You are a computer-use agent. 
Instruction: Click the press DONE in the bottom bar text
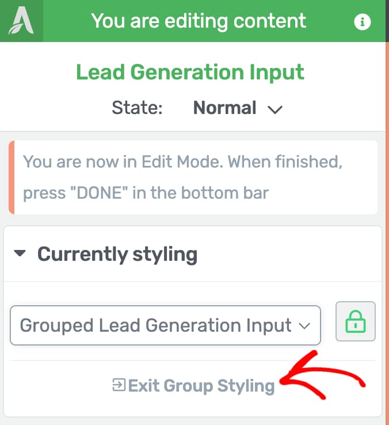pyautogui.click(x=146, y=193)
